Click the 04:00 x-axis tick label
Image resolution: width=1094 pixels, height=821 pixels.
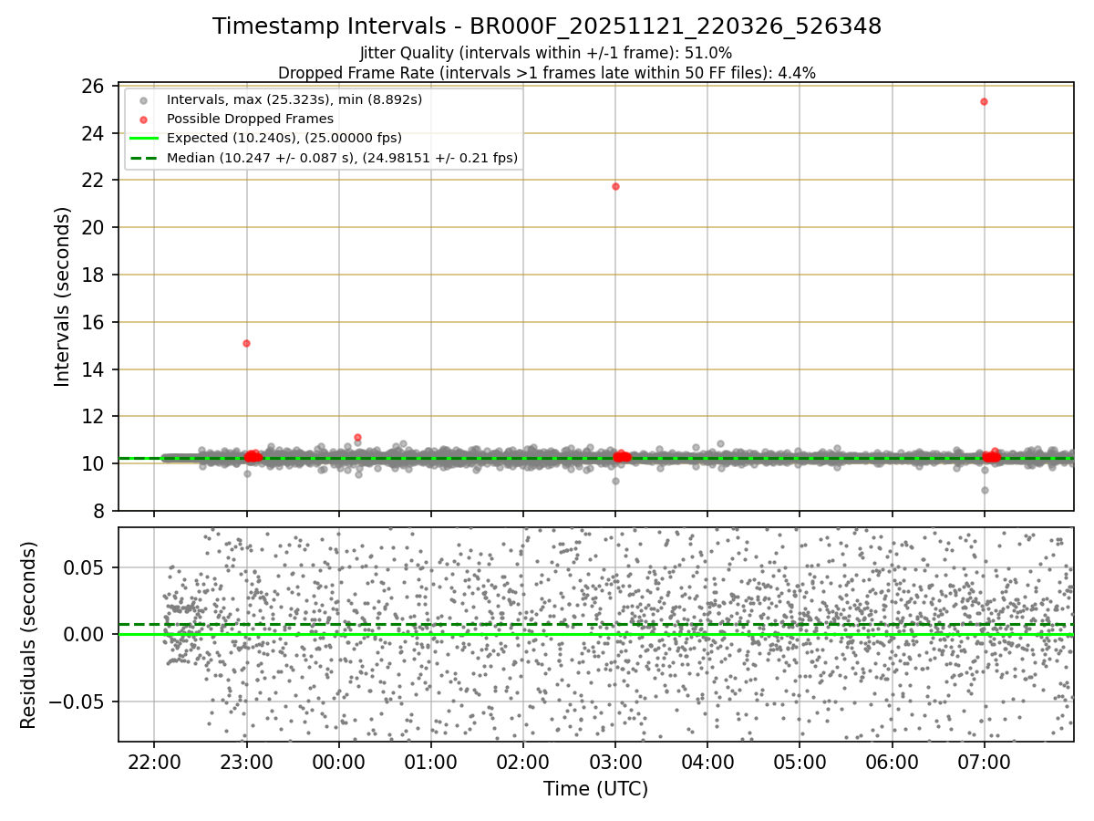click(707, 762)
